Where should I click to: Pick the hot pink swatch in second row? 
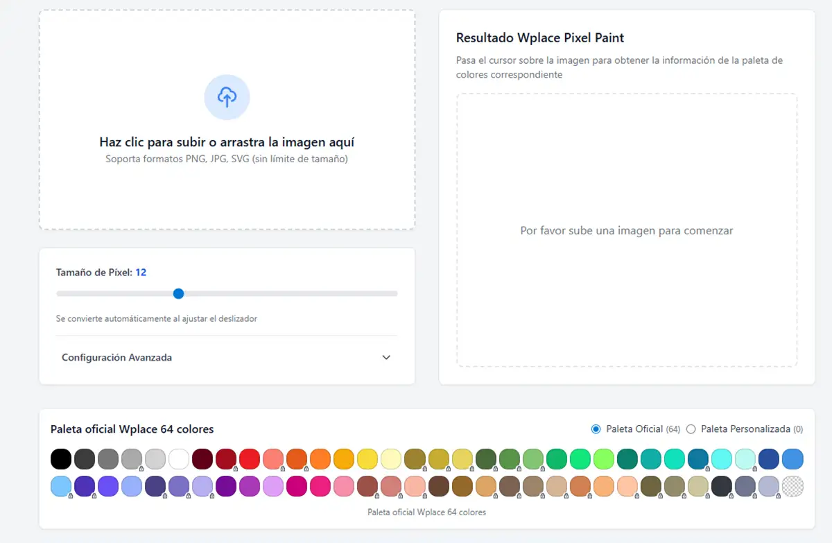[320, 486]
